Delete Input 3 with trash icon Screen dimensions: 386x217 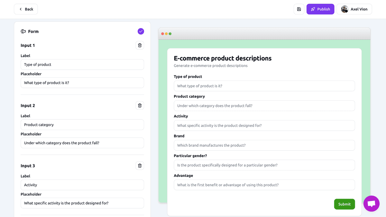point(140,166)
